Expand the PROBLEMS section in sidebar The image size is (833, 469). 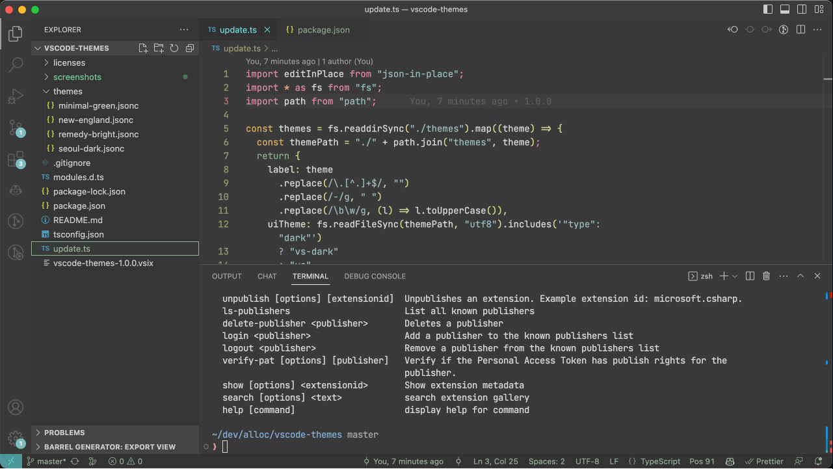pyautogui.click(x=115, y=433)
